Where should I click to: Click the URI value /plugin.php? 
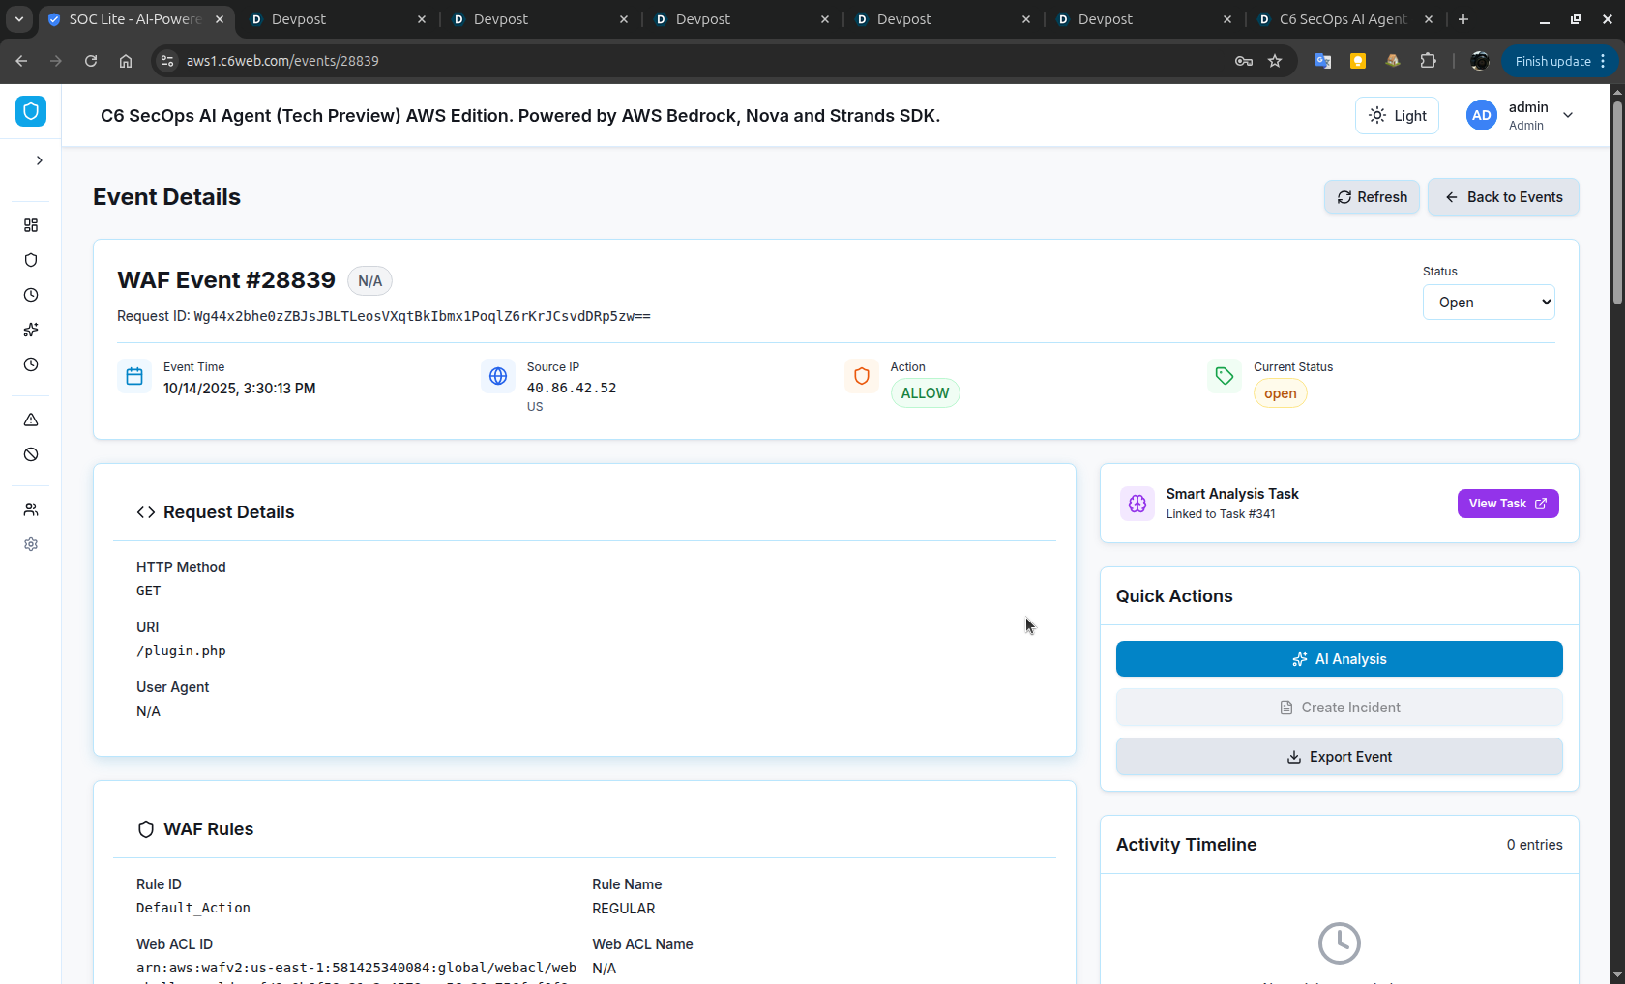pyautogui.click(x=181, y=651)
